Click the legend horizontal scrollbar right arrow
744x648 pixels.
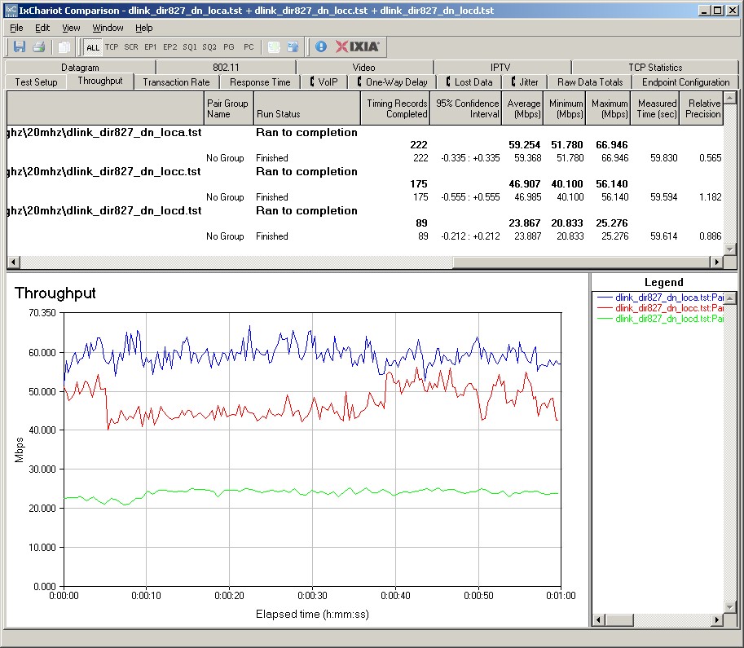point(717,619)
